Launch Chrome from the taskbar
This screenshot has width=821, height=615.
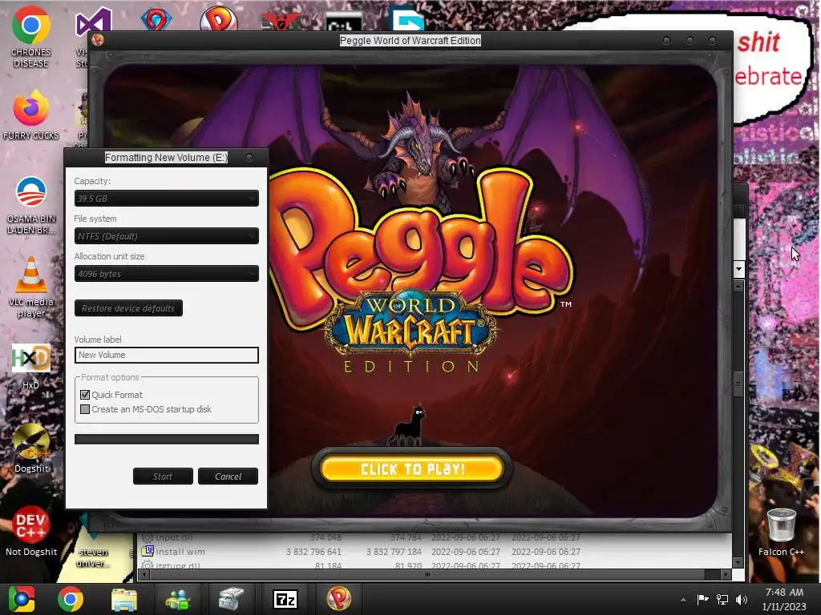point(71,599)
